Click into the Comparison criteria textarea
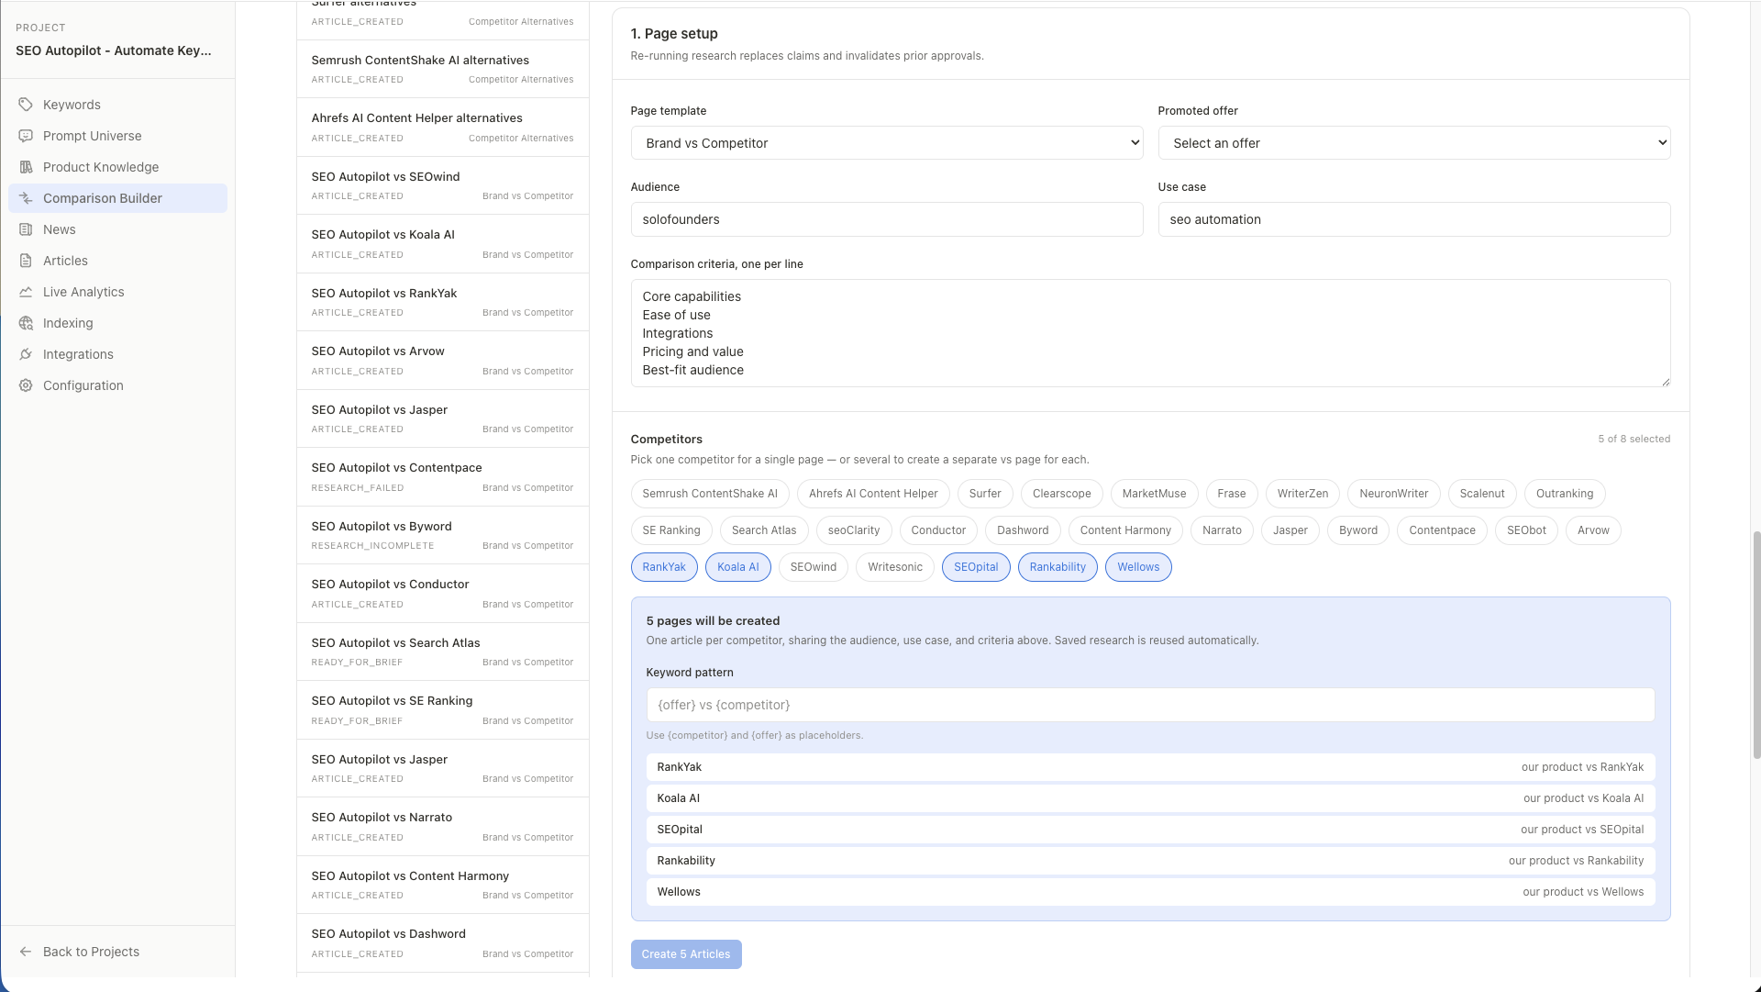Viewport: 1761px width, 992px height. click(1150, 333)
